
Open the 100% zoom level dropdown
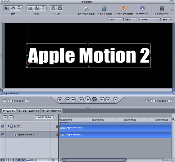point(115,19)
